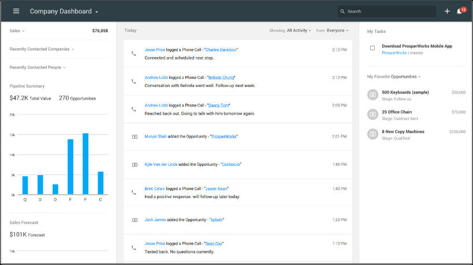
Task: Click the plus add-new icon
Action: [447, 11]
